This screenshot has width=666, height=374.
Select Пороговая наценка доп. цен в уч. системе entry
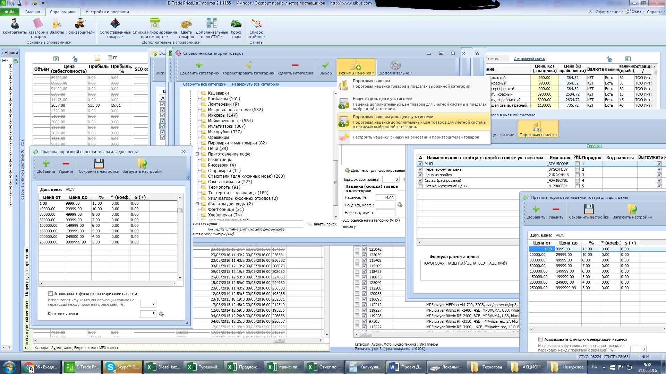click(413, 122)
